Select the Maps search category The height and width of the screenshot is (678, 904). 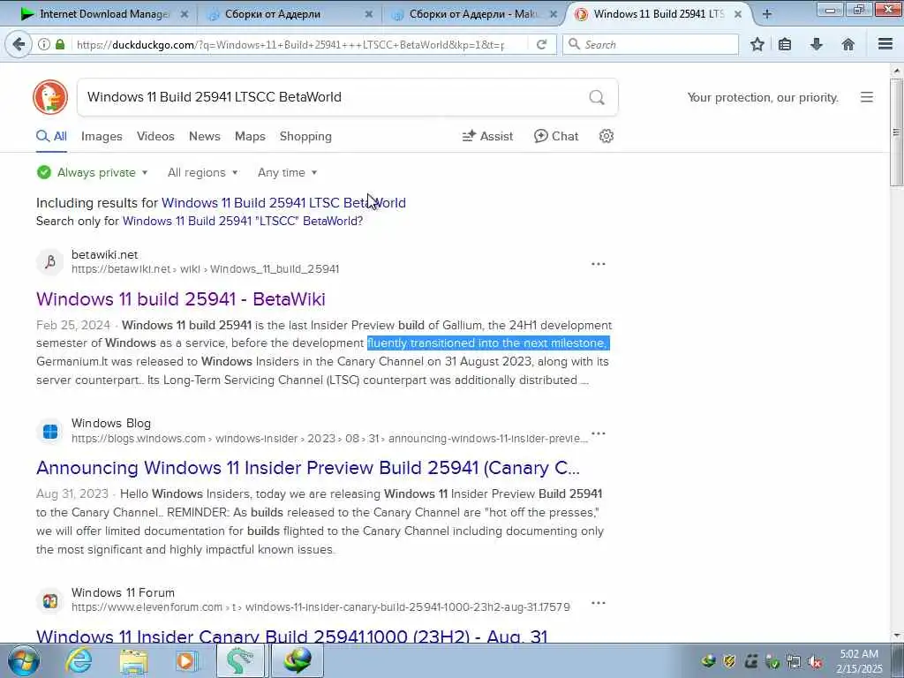coord(250,137)
